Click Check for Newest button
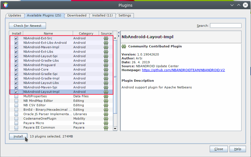This screenshot has height=157, width=251. [x=27, y=26]
